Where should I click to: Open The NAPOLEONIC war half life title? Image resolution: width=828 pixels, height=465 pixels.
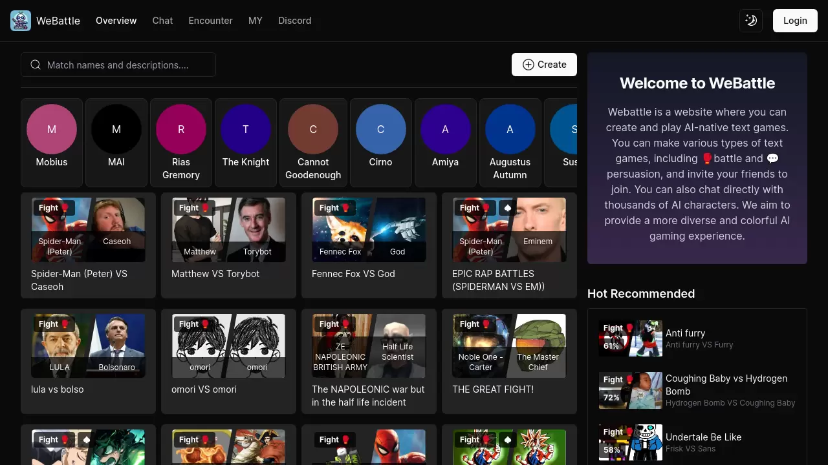(x=368, y=396)
